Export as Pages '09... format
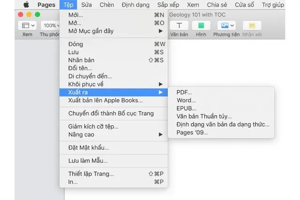300x200 pixels. [x=221, y=132]
